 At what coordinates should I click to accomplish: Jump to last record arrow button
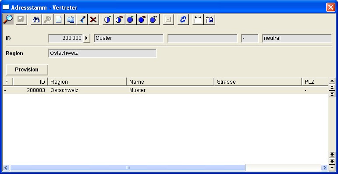click(x=332, y=155)
